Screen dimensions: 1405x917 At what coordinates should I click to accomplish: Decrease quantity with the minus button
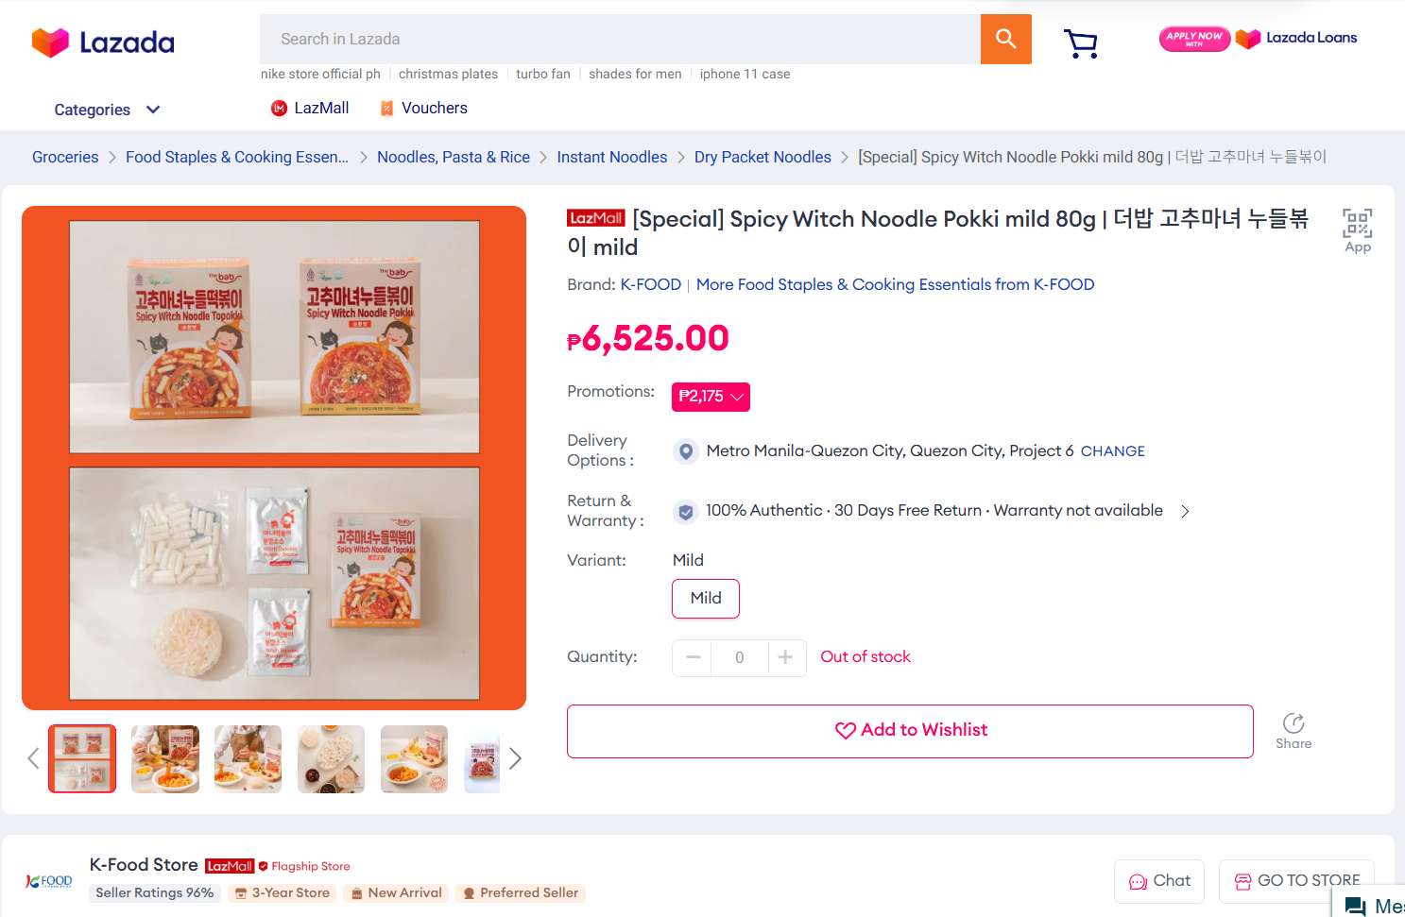coord(694,657)
